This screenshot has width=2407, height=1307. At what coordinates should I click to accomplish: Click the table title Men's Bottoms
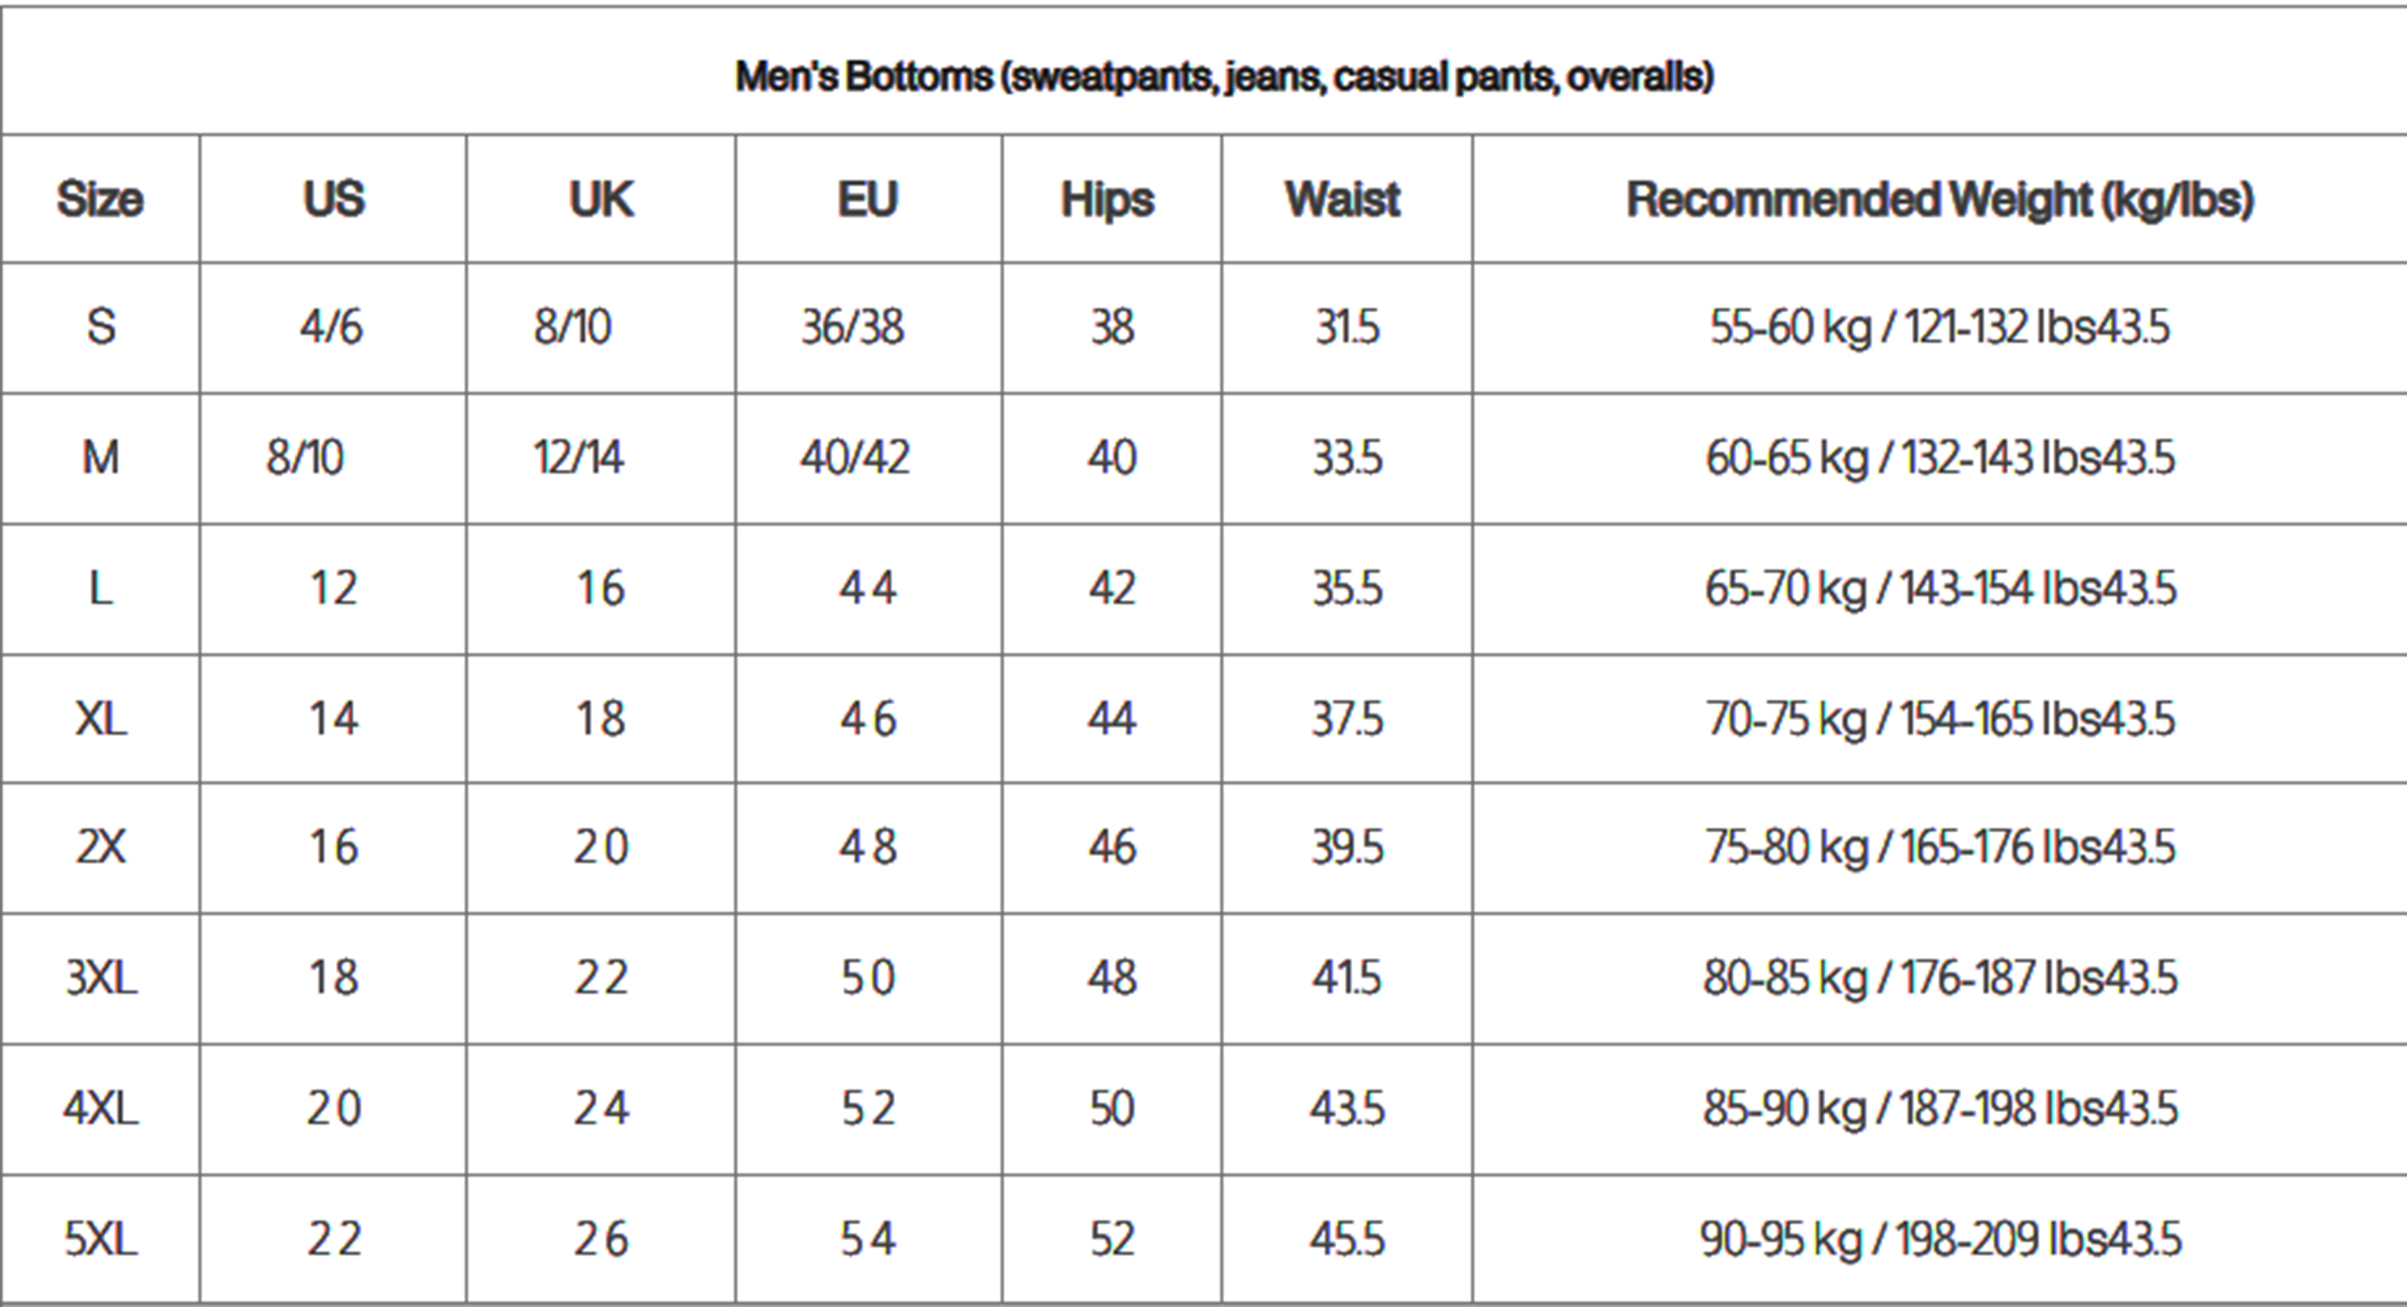(x=1224, y=77)
